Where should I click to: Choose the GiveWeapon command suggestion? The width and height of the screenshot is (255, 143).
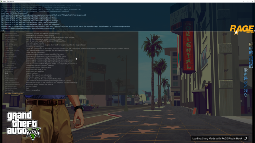pyautogui.click(x=9, y=66)
